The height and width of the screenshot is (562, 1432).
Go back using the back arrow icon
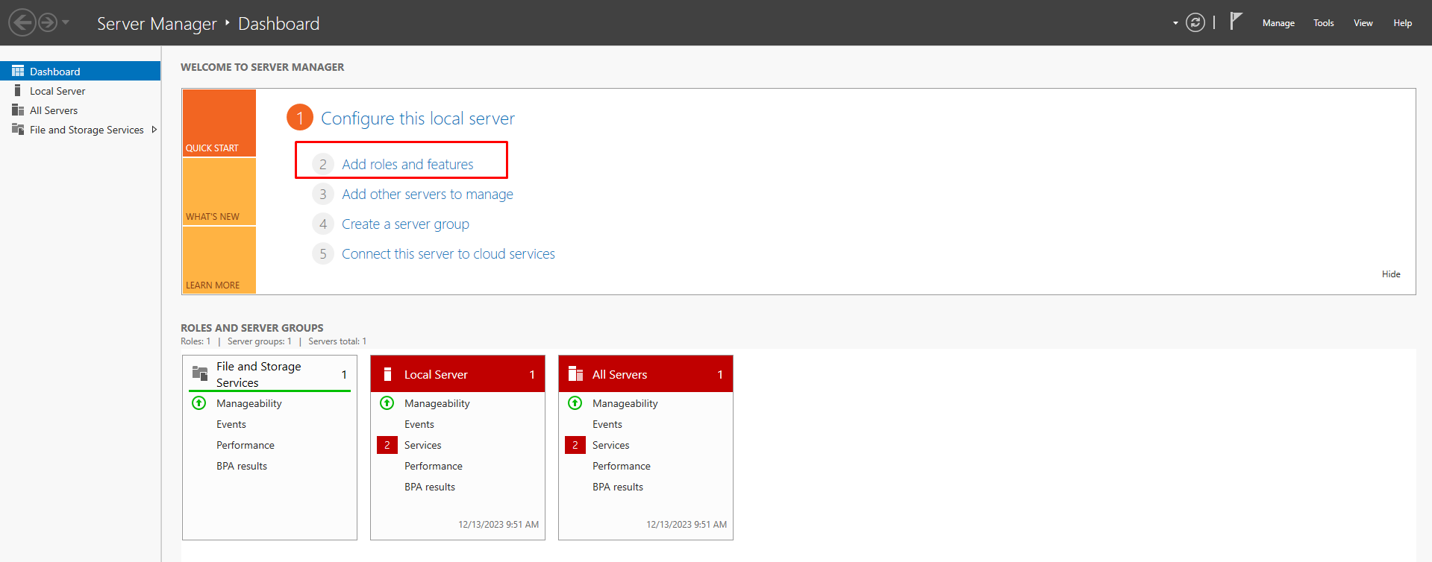22,22
